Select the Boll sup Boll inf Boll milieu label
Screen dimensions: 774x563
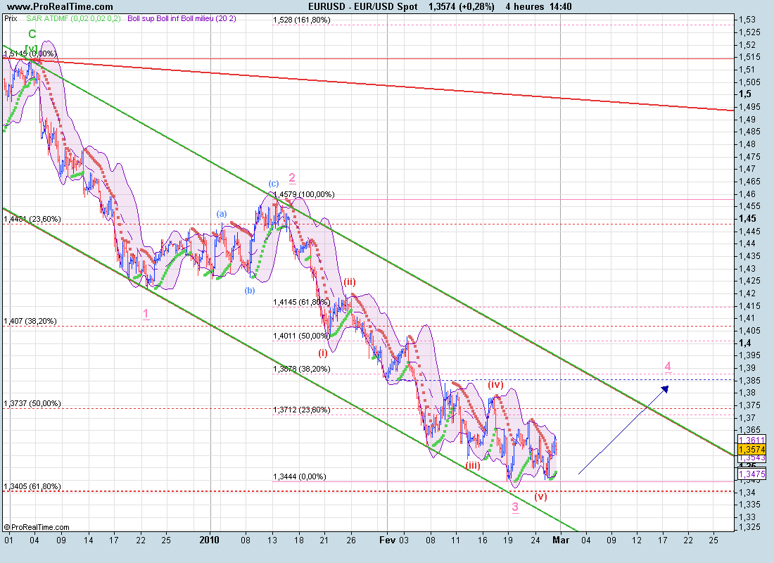[x=182, y=19]
